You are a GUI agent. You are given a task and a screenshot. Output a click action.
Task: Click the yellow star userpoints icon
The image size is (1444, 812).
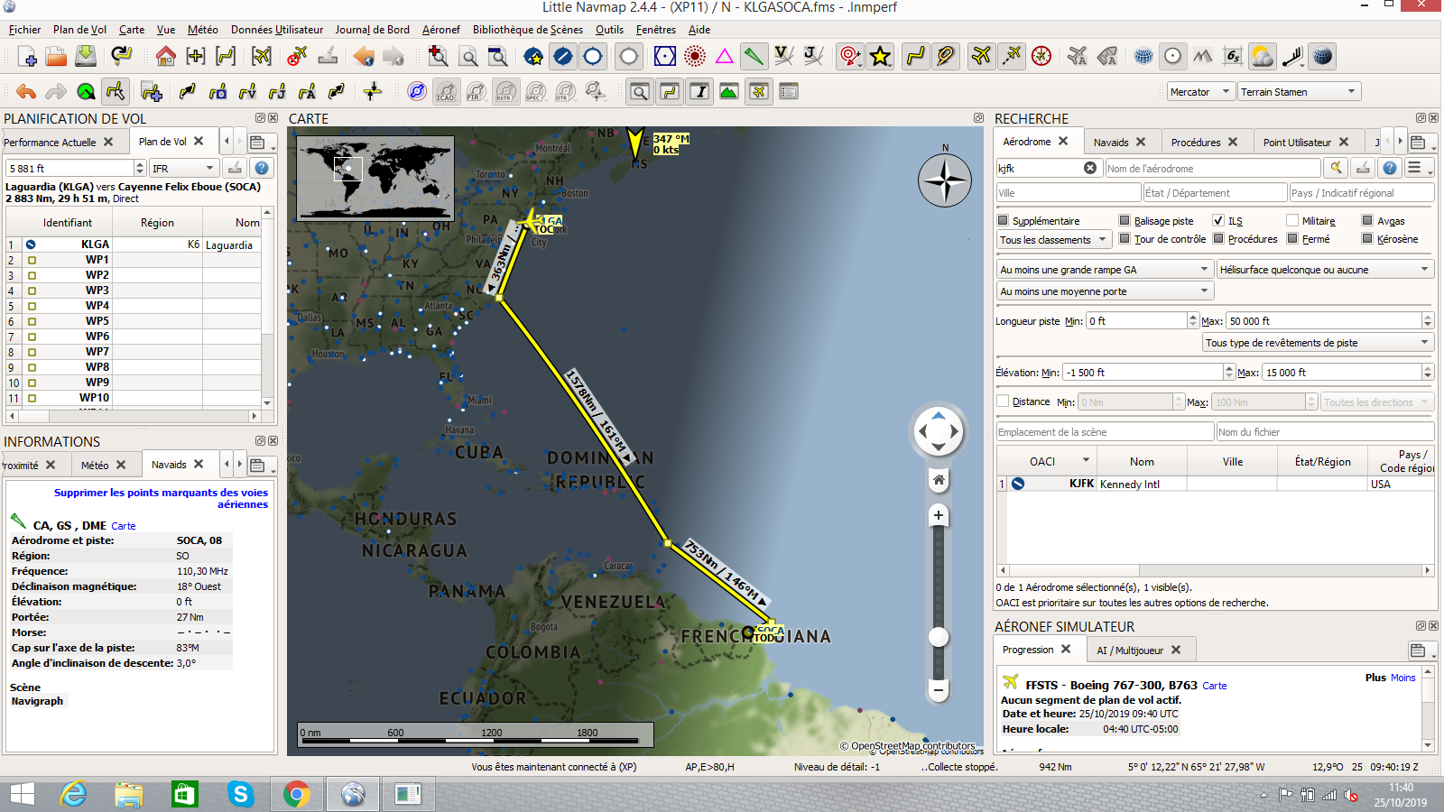(x=880, y=56)
